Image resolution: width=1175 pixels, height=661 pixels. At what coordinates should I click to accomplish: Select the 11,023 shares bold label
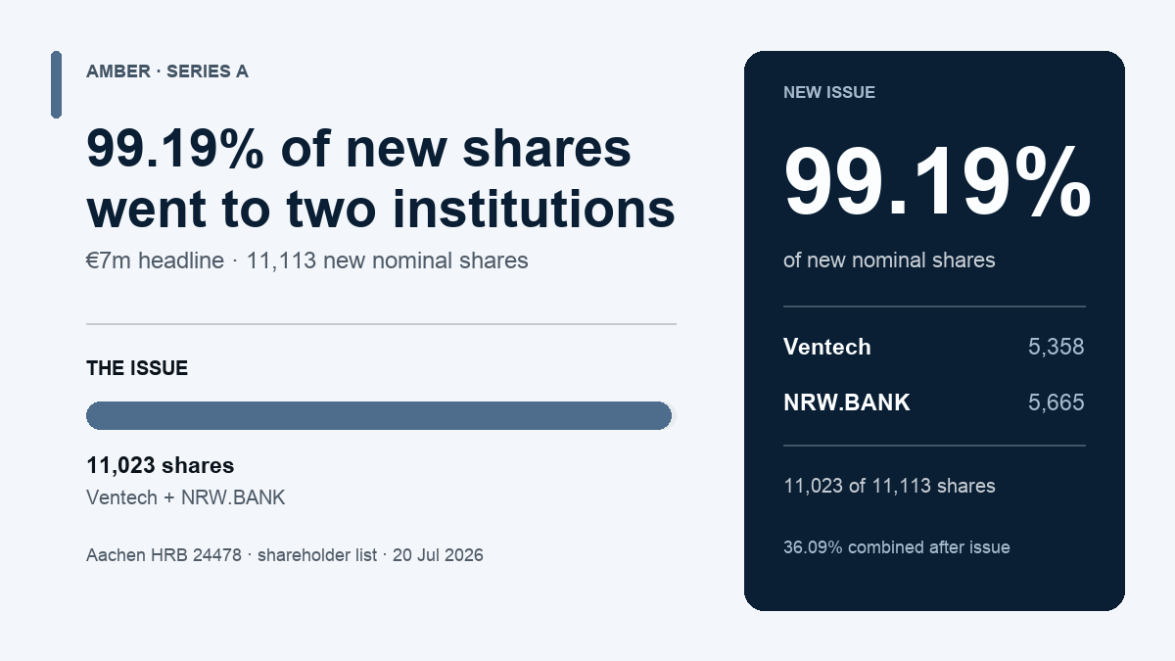click(x=161, y=465)
